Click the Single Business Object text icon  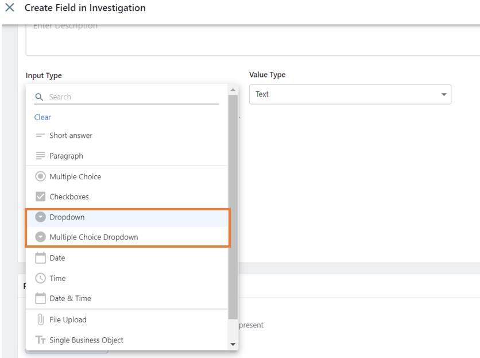40,340
